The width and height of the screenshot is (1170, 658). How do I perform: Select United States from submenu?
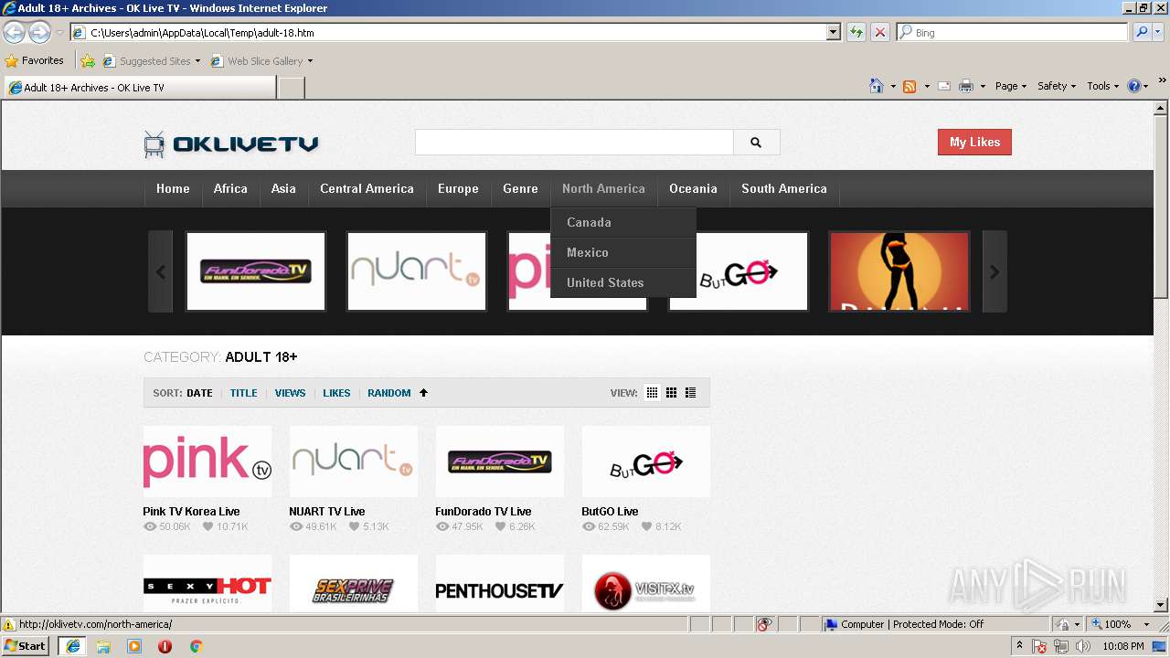click(623, 282)
